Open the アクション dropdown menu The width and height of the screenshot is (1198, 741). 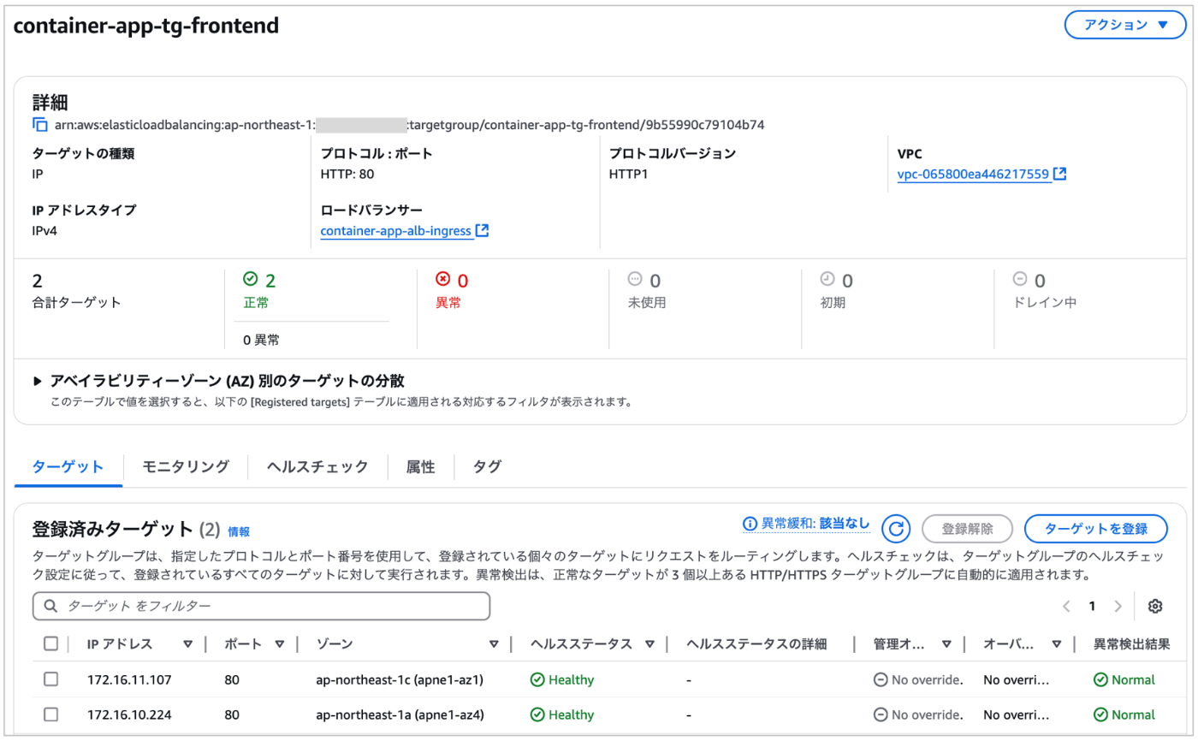(x=1124, y=25)
